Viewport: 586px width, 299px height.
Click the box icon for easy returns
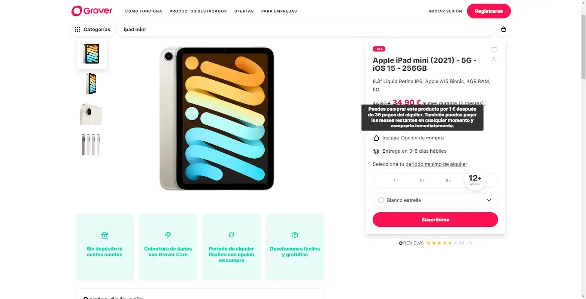[x=295, y=235]
